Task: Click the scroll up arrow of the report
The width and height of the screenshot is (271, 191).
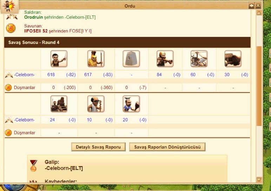Action: coord(259,13)
